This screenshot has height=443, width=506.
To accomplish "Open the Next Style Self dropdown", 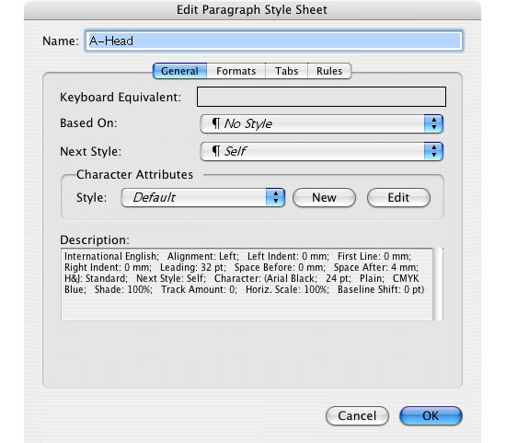I will (x=322, y=152).
